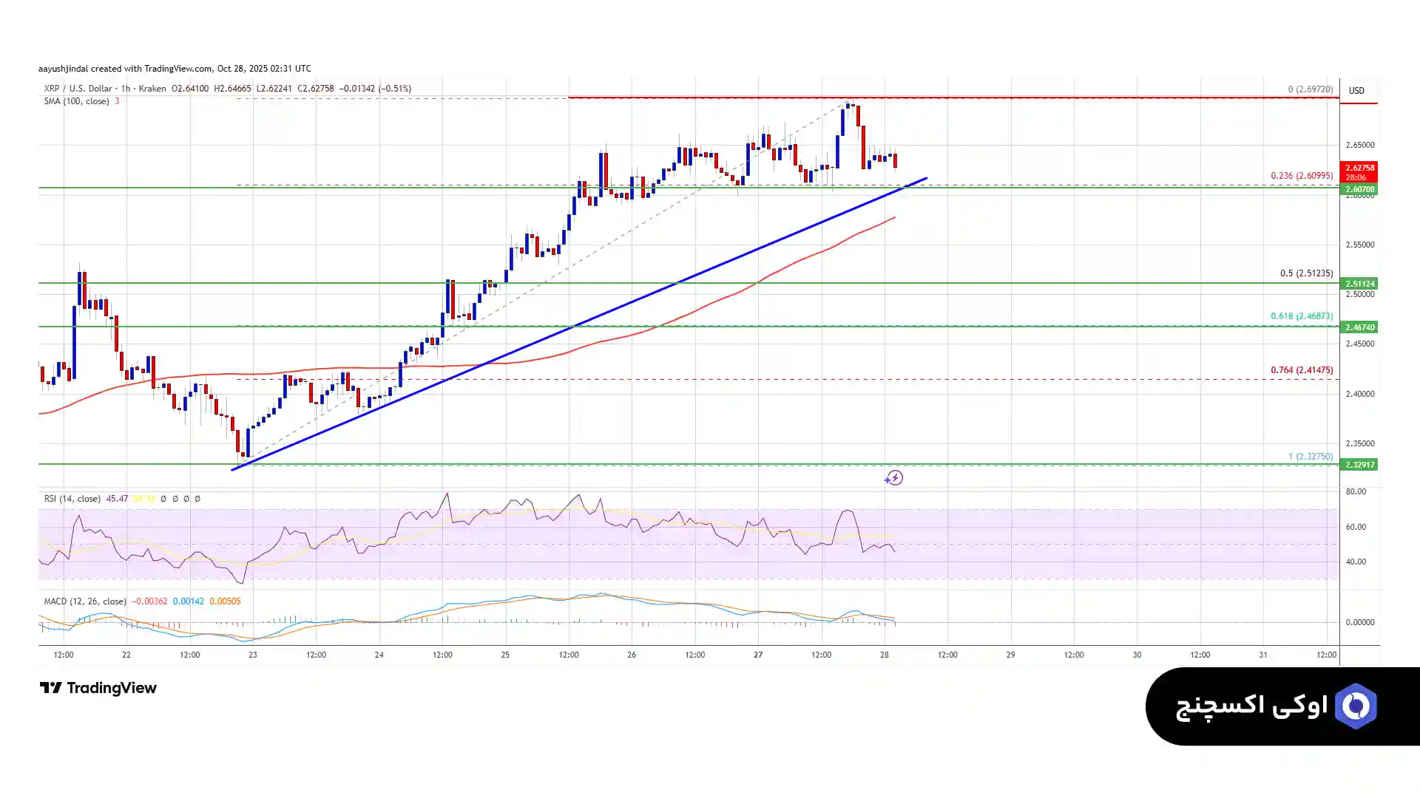The width and height of the screenshot is (1420, 798).
Task: Click the 0.236 (2.60995) Fibonacci label
Action: tap(1302, 176)
